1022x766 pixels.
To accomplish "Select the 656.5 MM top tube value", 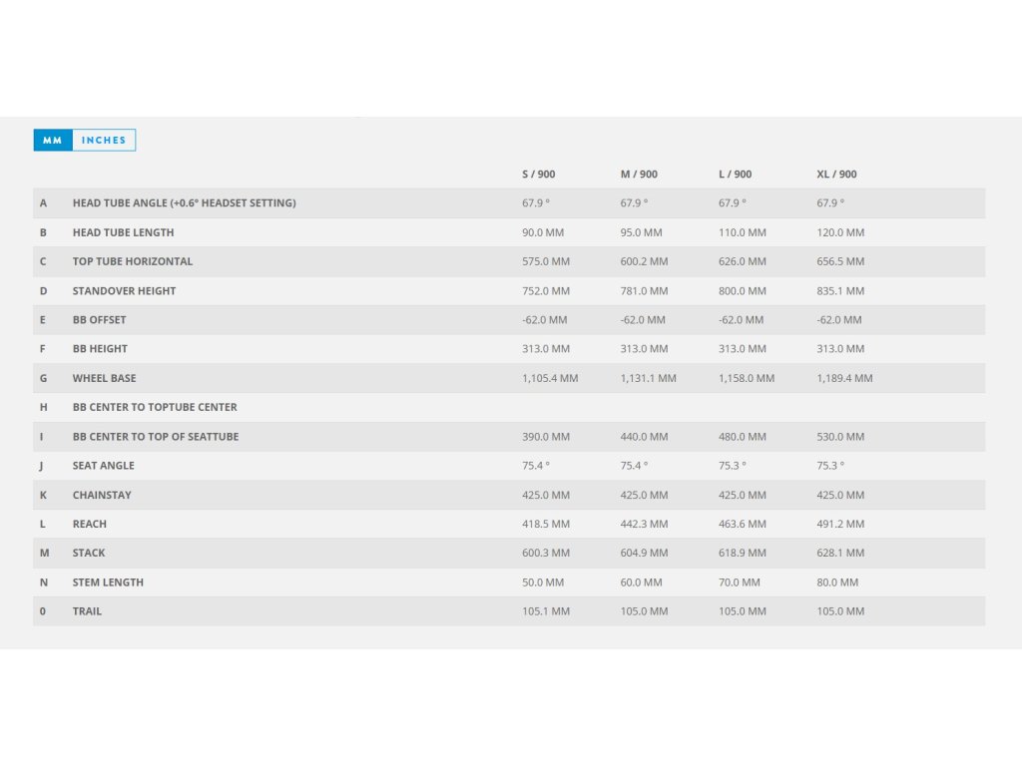I will point(840,261).
